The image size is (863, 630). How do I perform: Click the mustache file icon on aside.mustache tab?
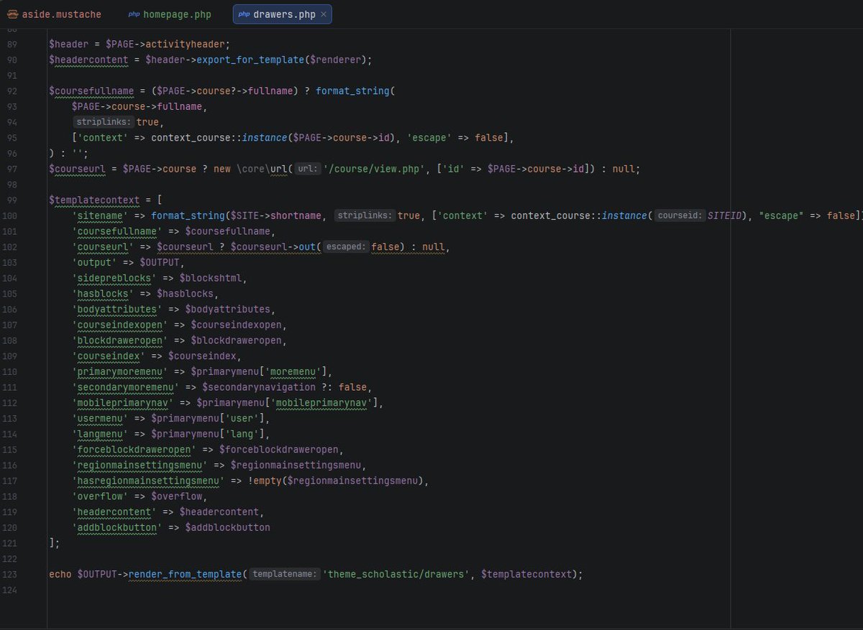tap(13, 14)
